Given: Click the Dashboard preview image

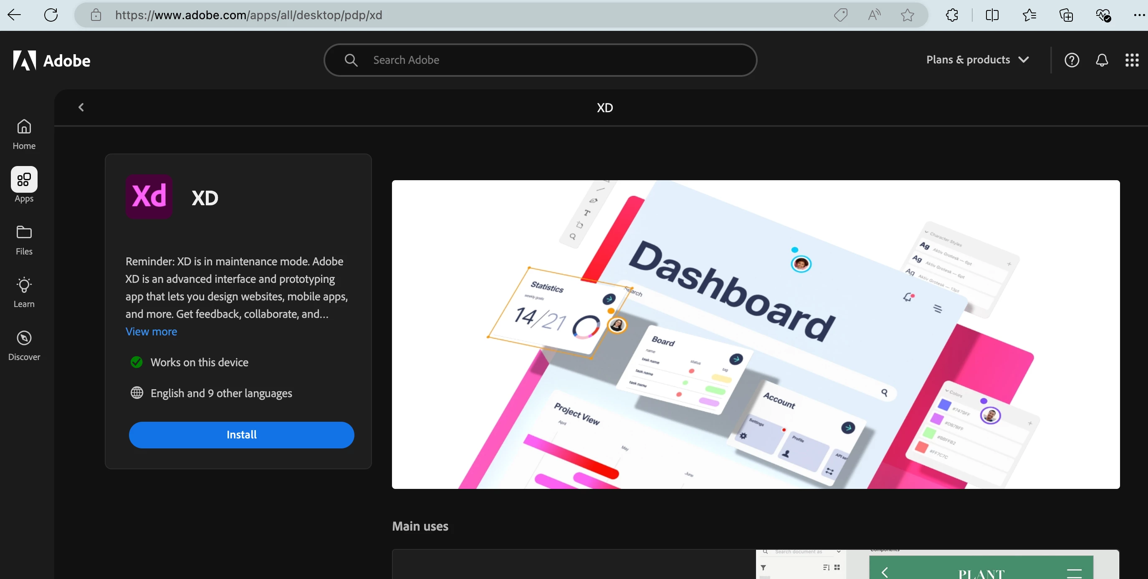Looking at the screenshot, I should pyautogui.click(x=755, y=334).
